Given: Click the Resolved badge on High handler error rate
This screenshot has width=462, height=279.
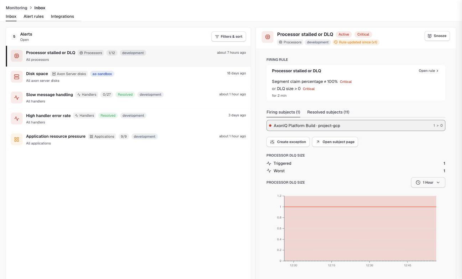Looking at the screenshot, I should point(108,116).
